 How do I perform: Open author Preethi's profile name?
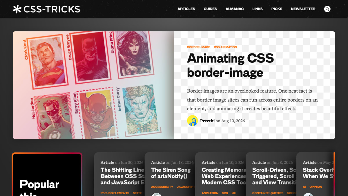click(207, 121)
